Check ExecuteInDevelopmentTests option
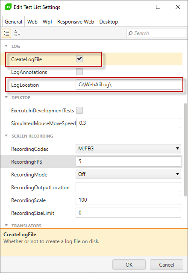Image resolution: width=188 pixels, height=273 pixels. click(79, 110)
